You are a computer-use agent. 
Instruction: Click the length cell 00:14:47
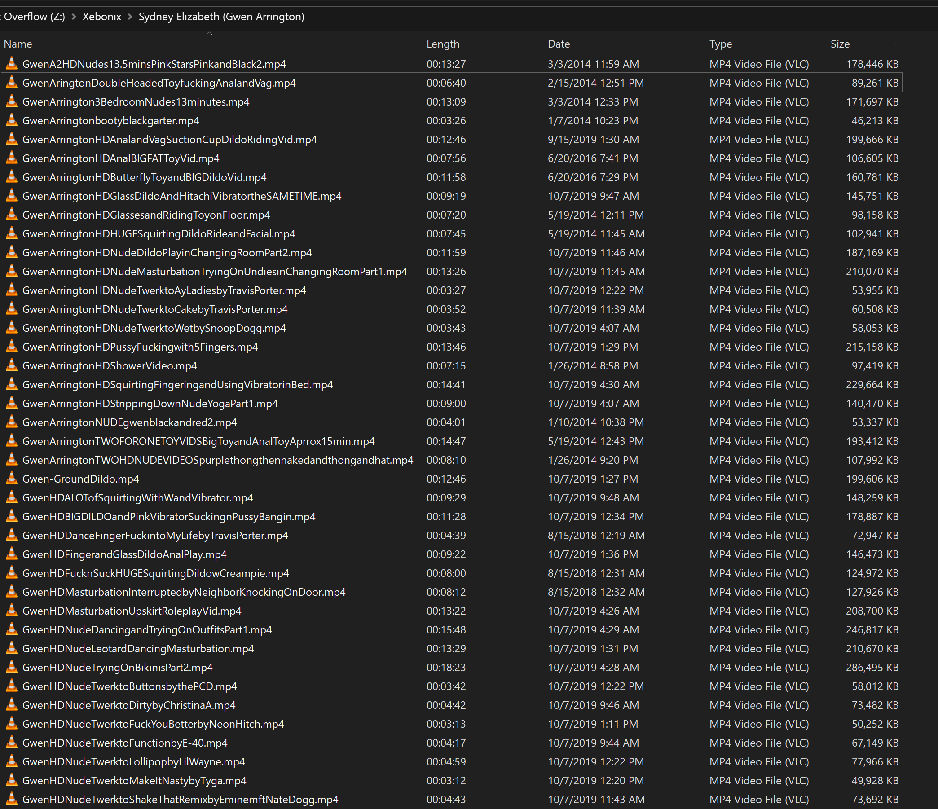pos(446,441)
